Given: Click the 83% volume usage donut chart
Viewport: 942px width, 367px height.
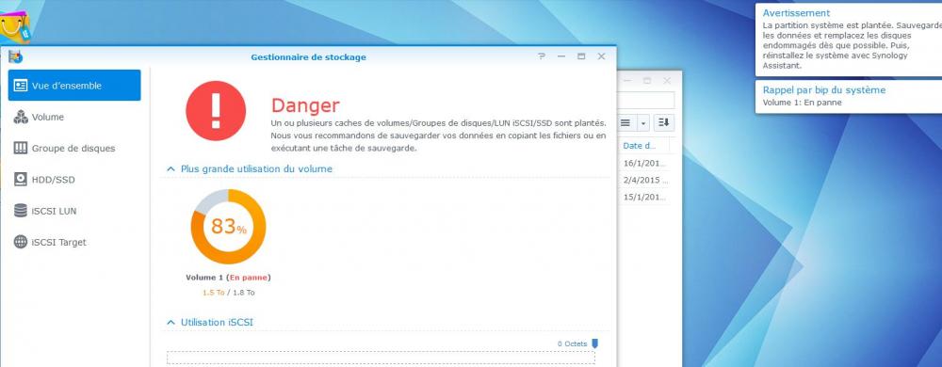Looking at the screenshot, I should pyautogui.click(x=228, y=227).
